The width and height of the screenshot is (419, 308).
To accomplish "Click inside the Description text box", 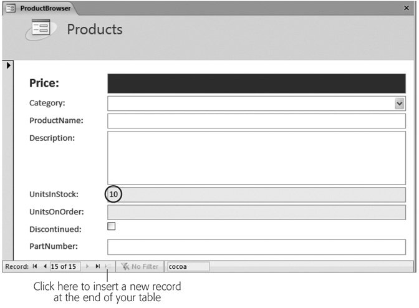I will (256, 157).
